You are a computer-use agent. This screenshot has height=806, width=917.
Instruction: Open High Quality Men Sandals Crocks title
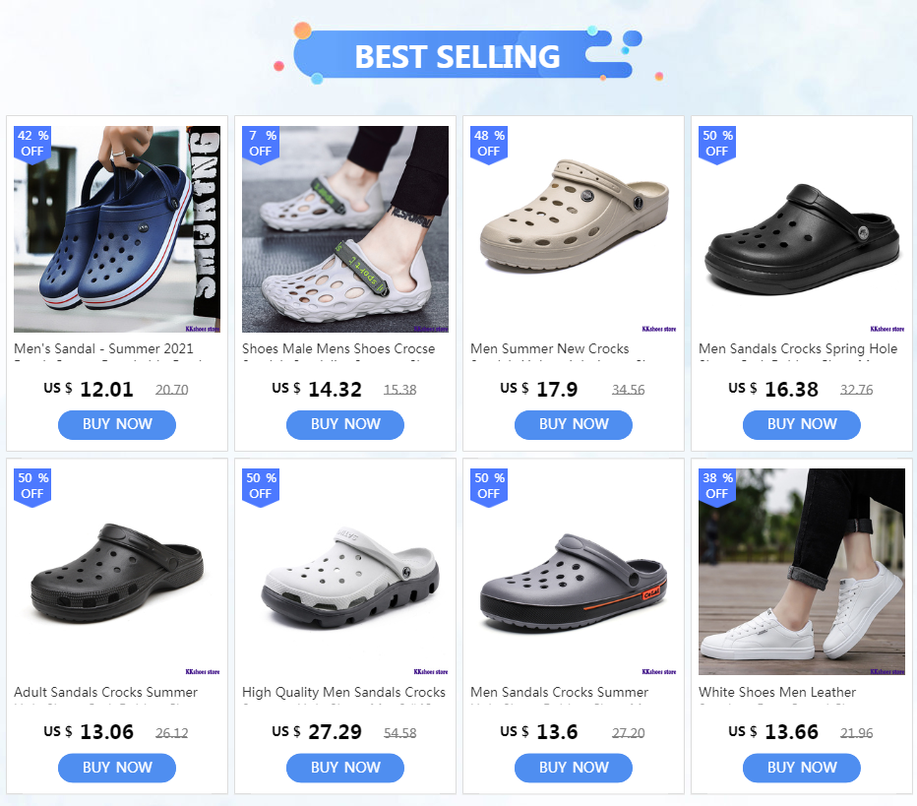[344, 692]
